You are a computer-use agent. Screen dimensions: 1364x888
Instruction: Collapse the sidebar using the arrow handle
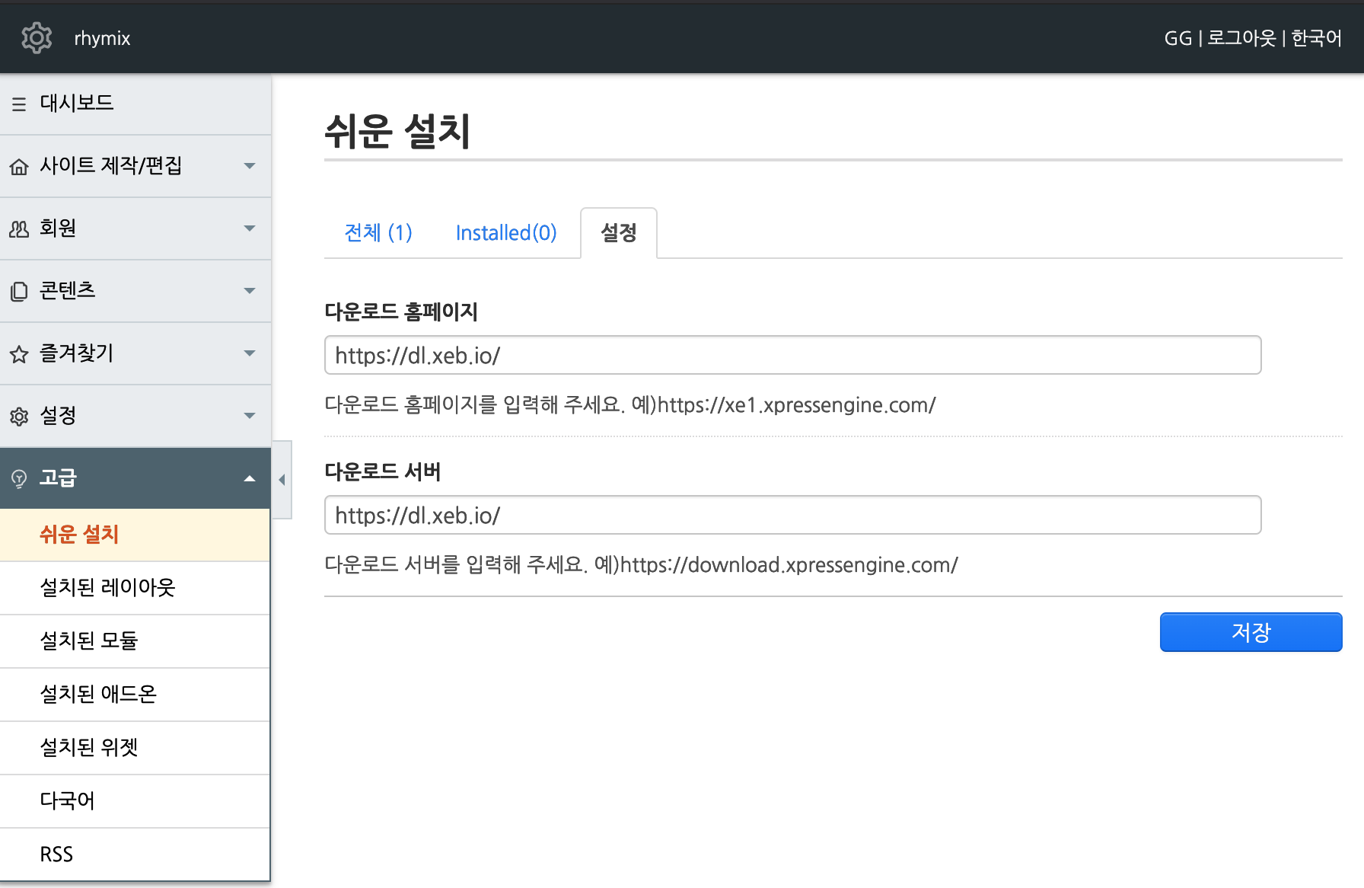[281, 480]
